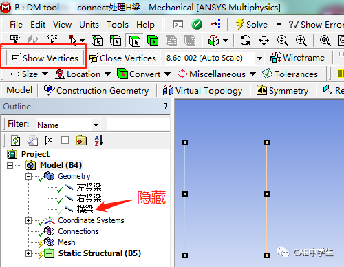Select the edge selection filter icon

pyautogui.click(x=116, y=41)
